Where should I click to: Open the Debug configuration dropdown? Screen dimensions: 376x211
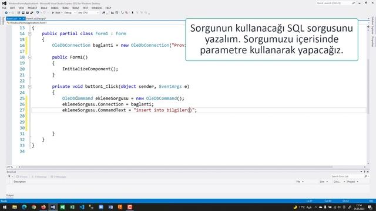[x=69, y=13]
